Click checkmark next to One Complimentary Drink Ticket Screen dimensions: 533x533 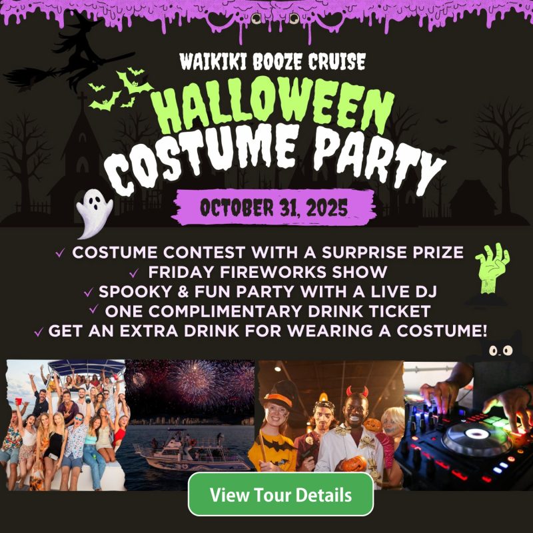point(93,309)
